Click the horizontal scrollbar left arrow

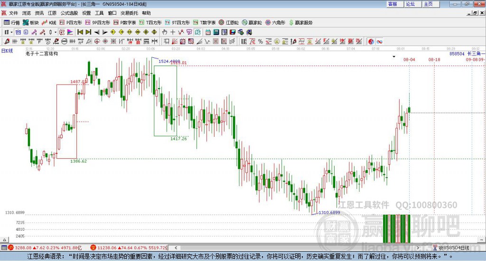pyautogui.click(x=176, y=248)
